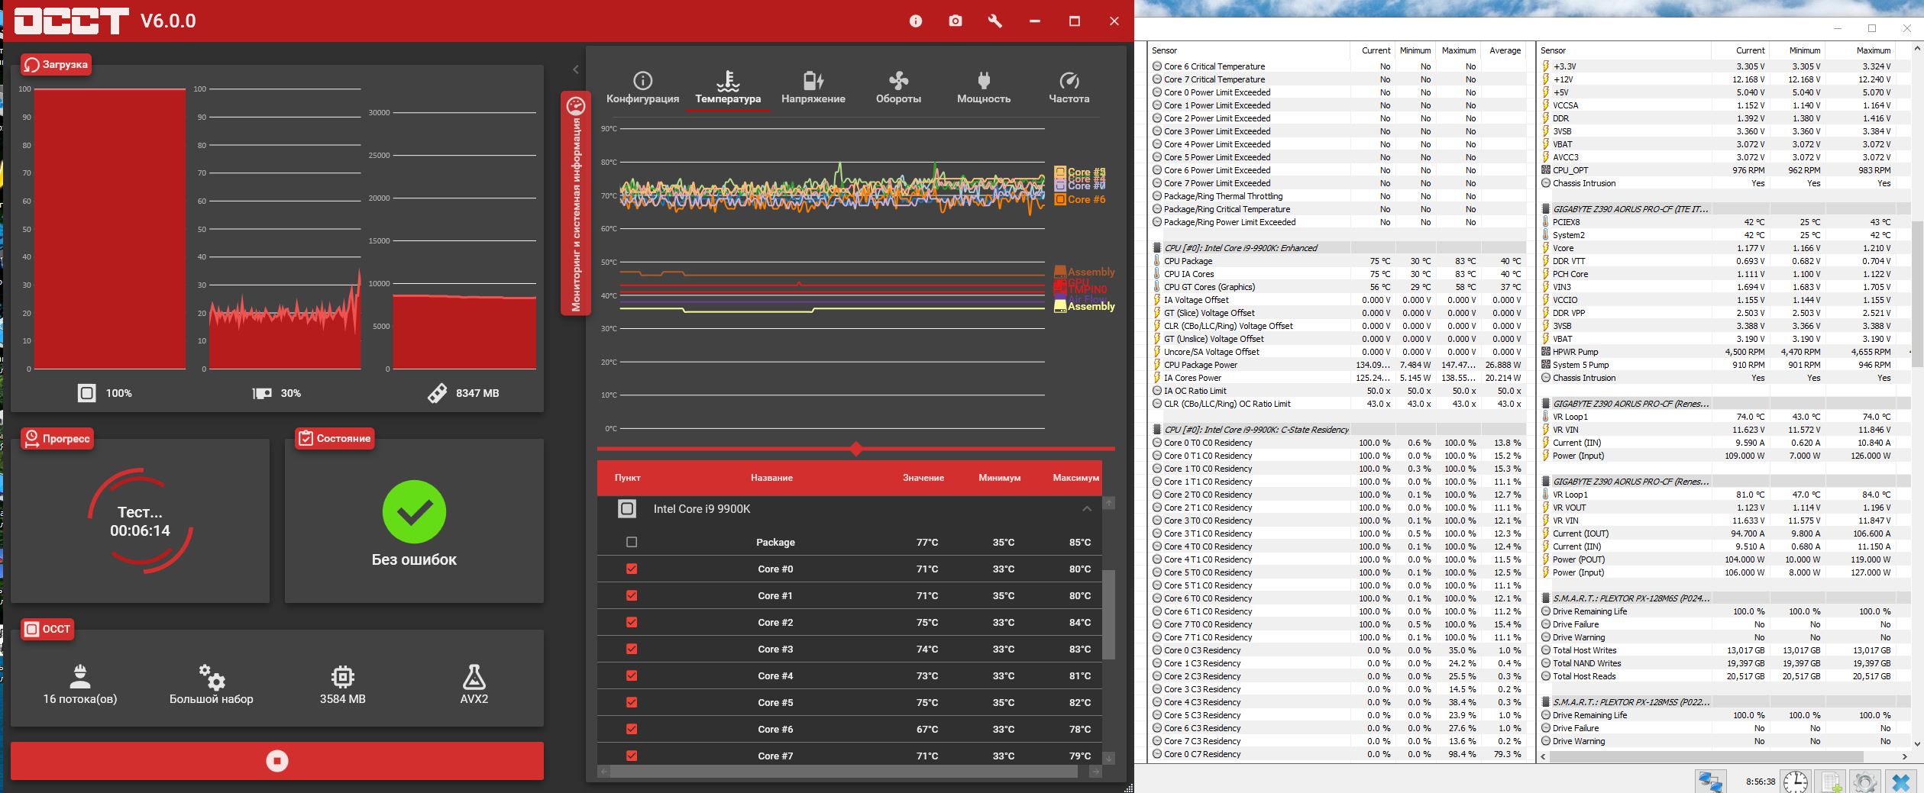
Task: Switch to the Напряжение tab
Action: [x=813, y=88]
